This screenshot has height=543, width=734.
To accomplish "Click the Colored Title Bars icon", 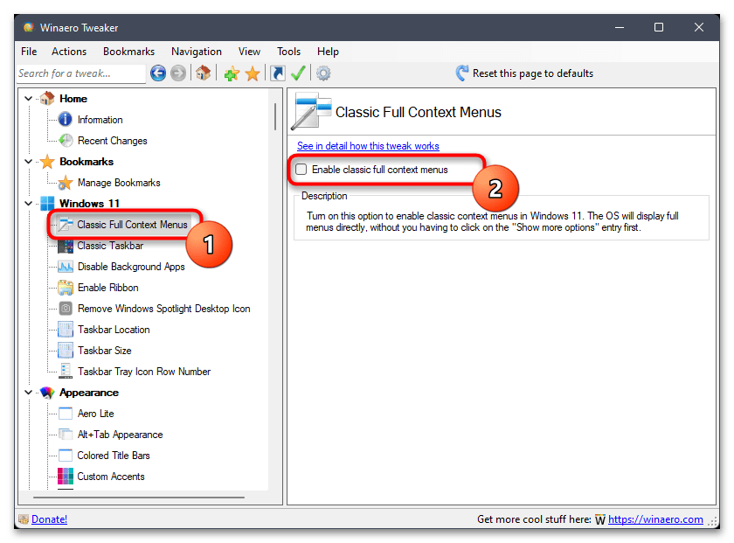I will [65, 456].
